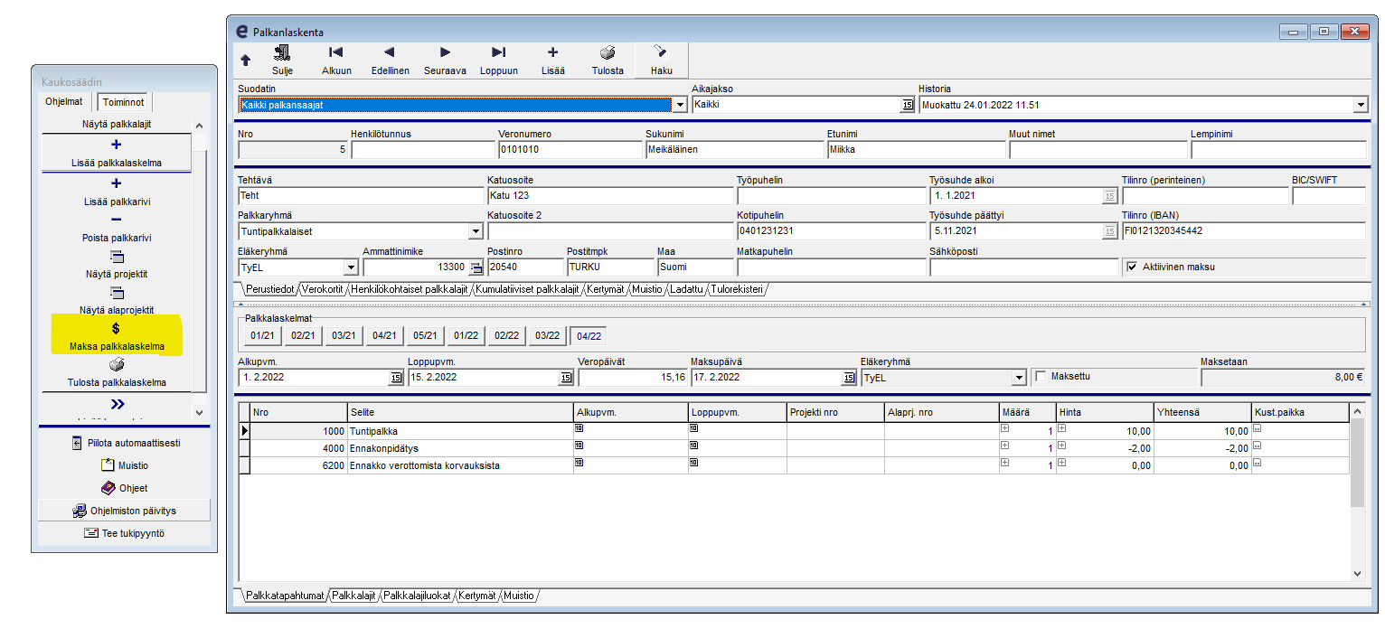The image size is (1385, 638).
Task: Go to next record with Seuraava
Action: coord(445,53)
